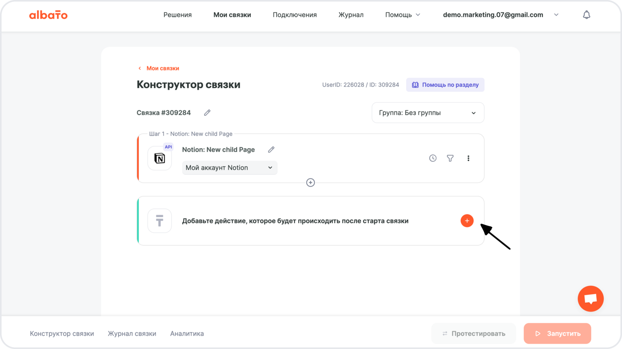This screenshot has width=622, height=349.
Task: Insert a step using the circled plus
Action: [x=310, y=182]
